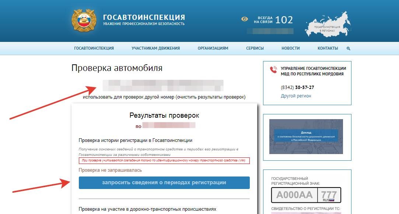Click the 777 region code field
The height and width of the screenshot is (214, 399).
329,194
